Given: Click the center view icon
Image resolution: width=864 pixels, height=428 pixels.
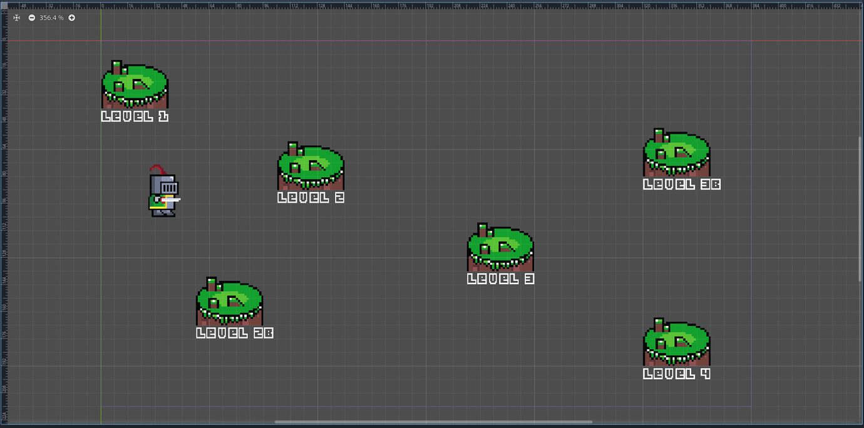Looking at the screenshot, I should click(17, 18).
